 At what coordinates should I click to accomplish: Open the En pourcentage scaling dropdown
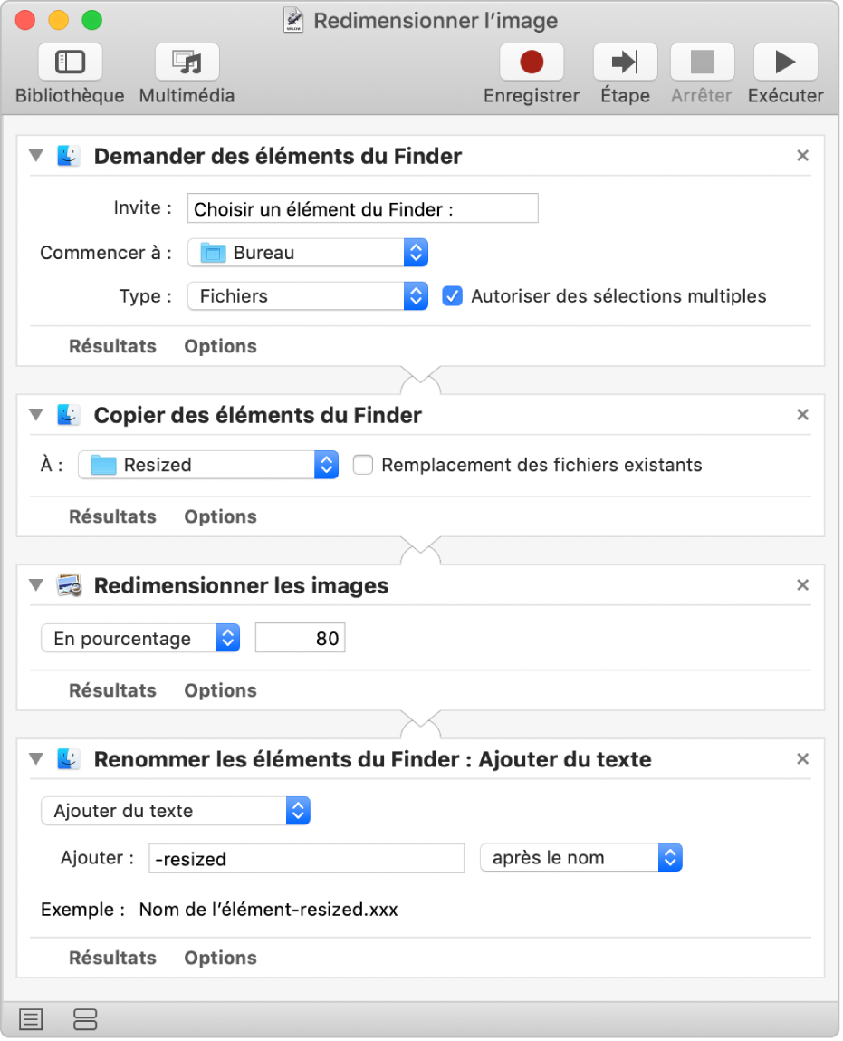coord(140,639)
